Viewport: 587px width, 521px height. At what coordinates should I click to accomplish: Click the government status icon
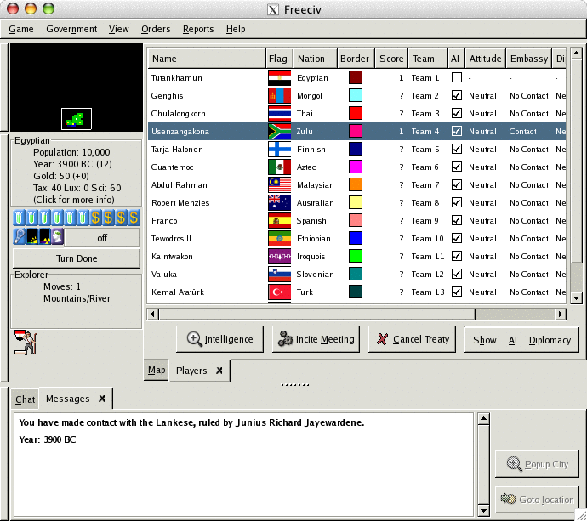57,237
